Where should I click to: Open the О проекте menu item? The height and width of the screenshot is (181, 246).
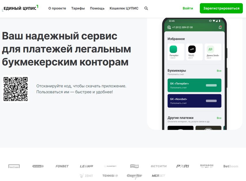tap(57, 8)
